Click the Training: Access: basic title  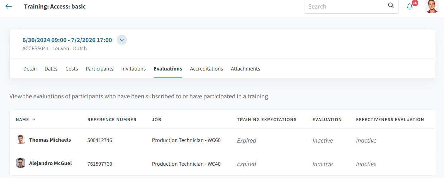pos(55,6)
